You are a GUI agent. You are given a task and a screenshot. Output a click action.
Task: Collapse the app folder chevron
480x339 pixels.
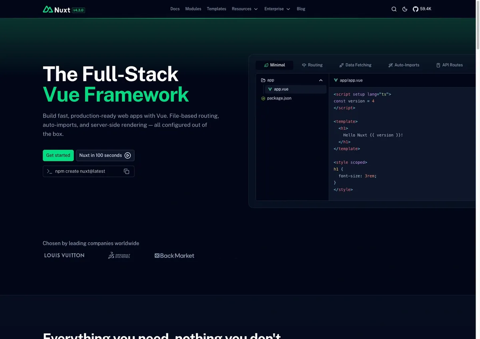[321, 80]
